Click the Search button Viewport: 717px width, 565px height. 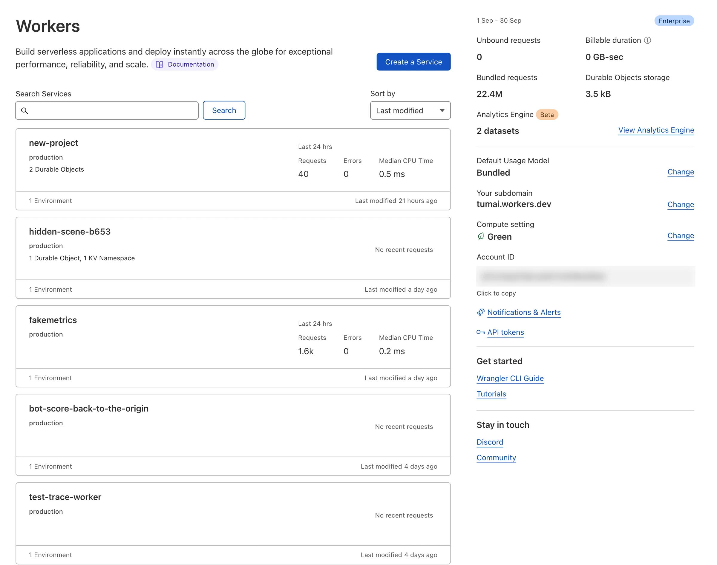point(224,110)
